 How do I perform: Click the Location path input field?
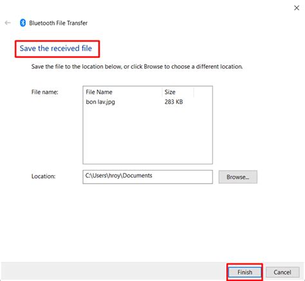[147, 177]
